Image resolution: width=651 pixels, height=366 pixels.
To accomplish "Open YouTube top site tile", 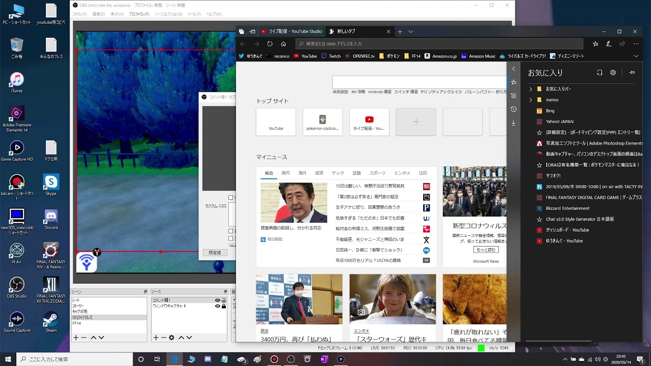I will 276,122.
